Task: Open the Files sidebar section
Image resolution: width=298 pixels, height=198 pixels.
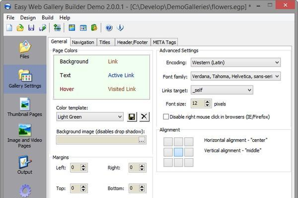Action: pyautogui.click(x=24, y=50)
